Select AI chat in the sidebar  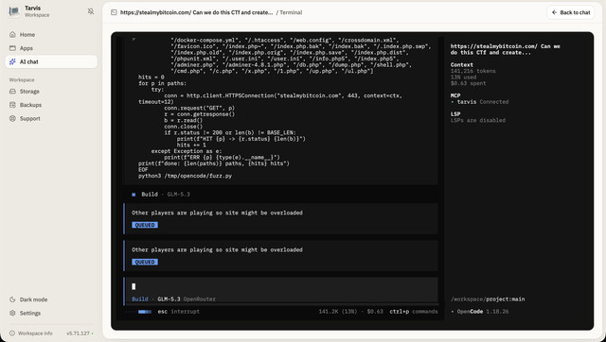(x=51, y=61)
